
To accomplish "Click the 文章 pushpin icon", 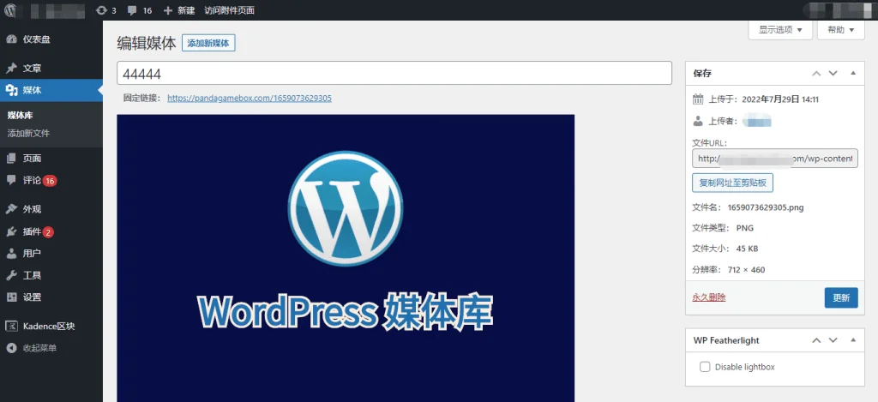I will pos(11,69).
